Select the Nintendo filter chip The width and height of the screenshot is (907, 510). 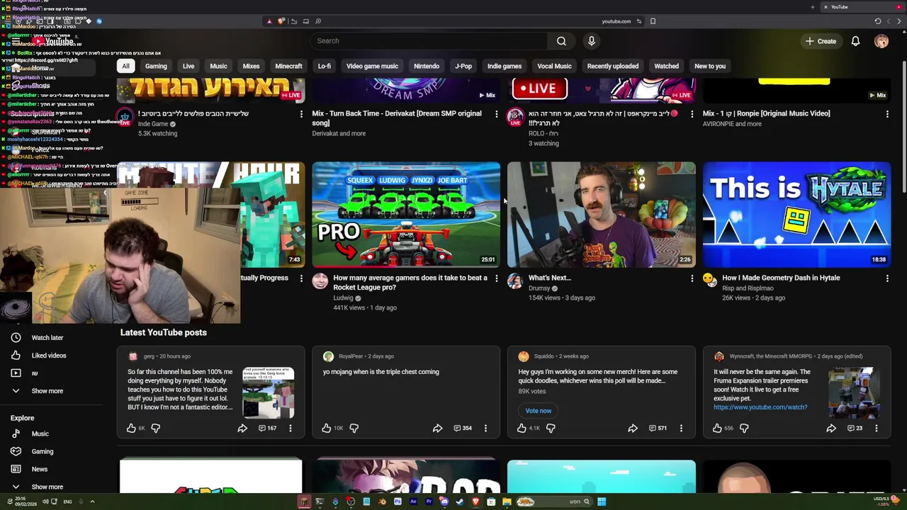[427, 66]
